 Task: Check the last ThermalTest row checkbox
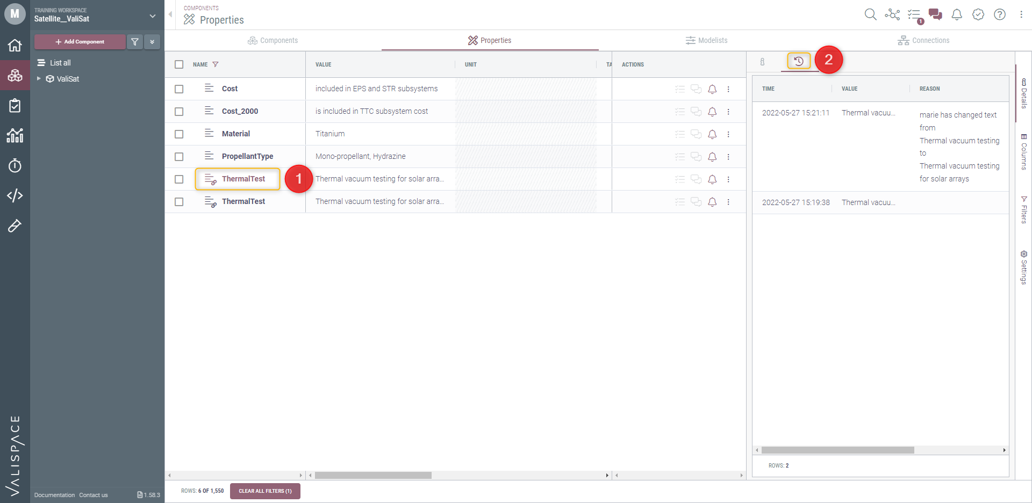(x=179, y=202)
